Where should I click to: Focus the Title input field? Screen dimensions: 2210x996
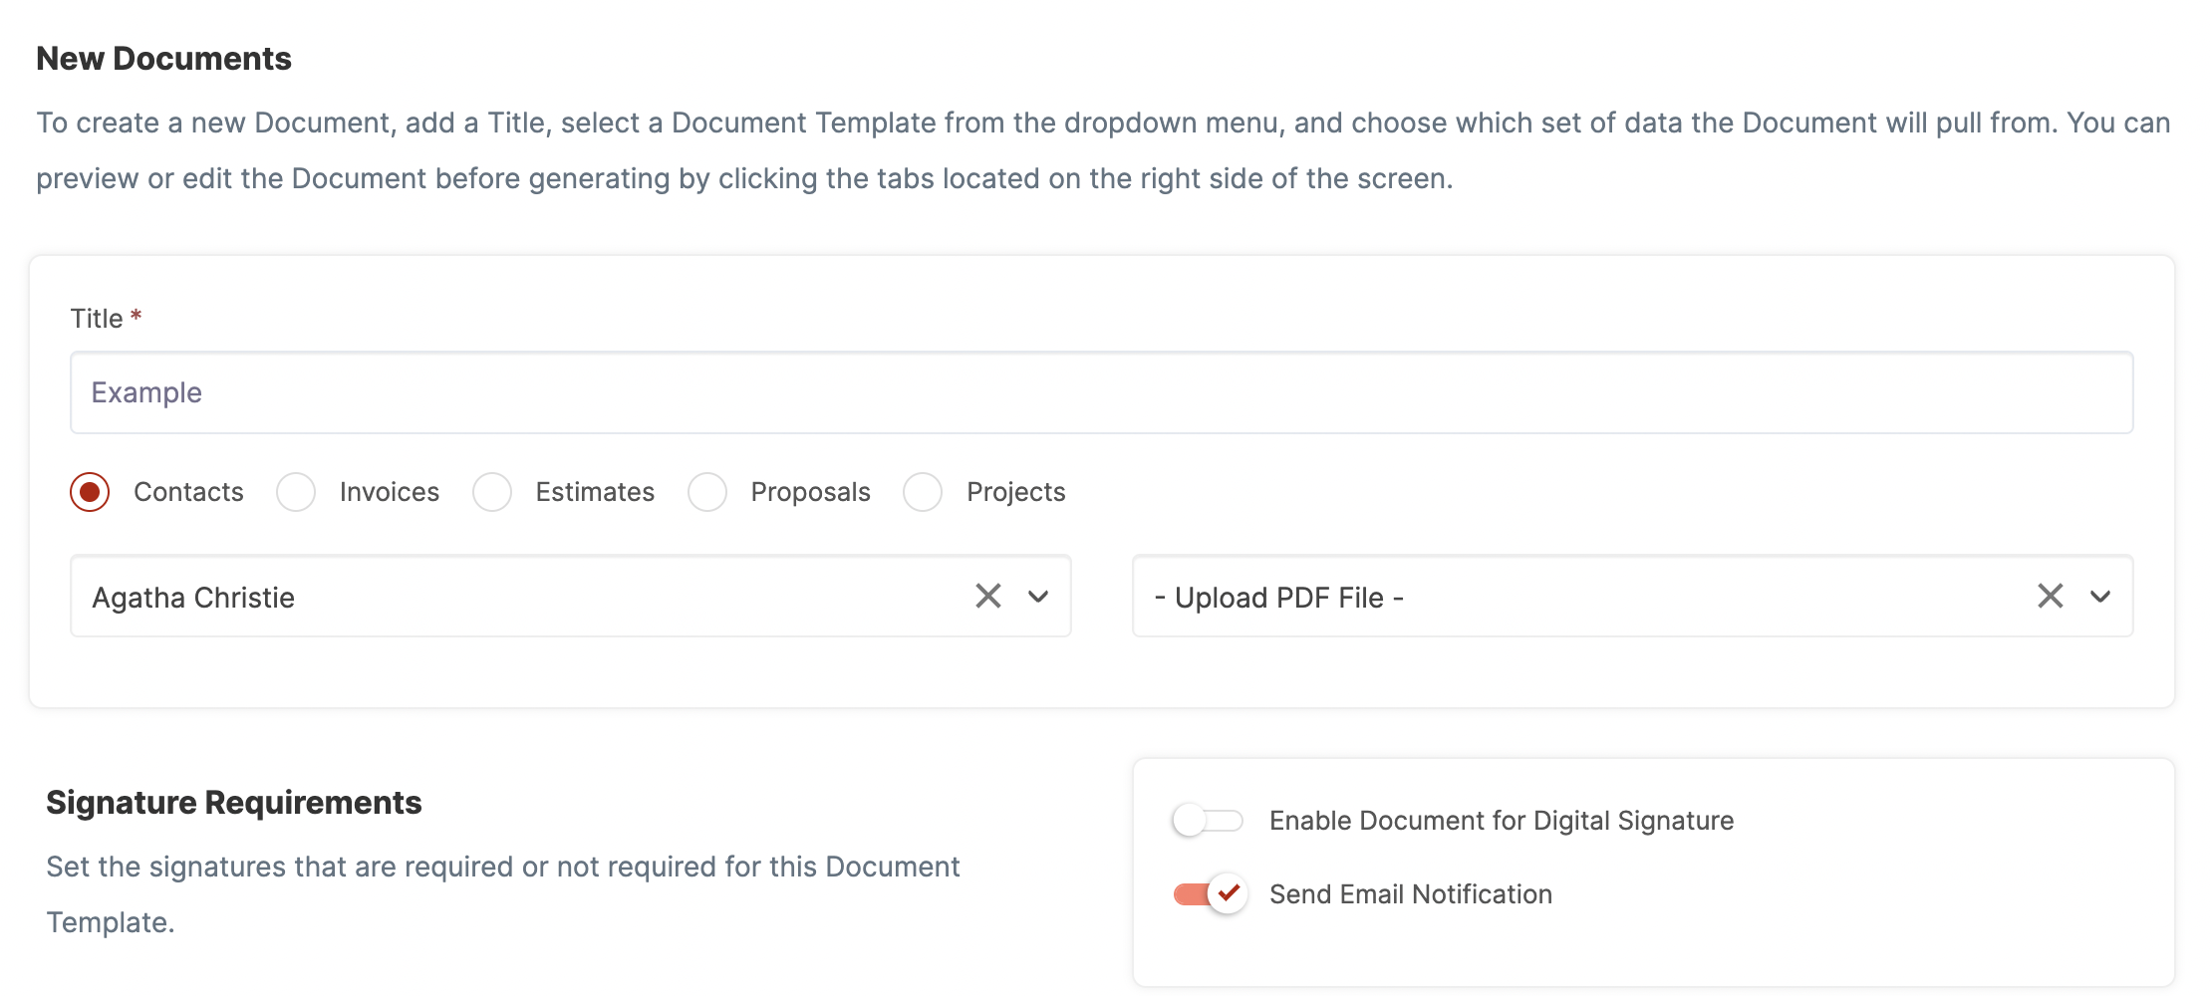click(x=1101, y=392)
